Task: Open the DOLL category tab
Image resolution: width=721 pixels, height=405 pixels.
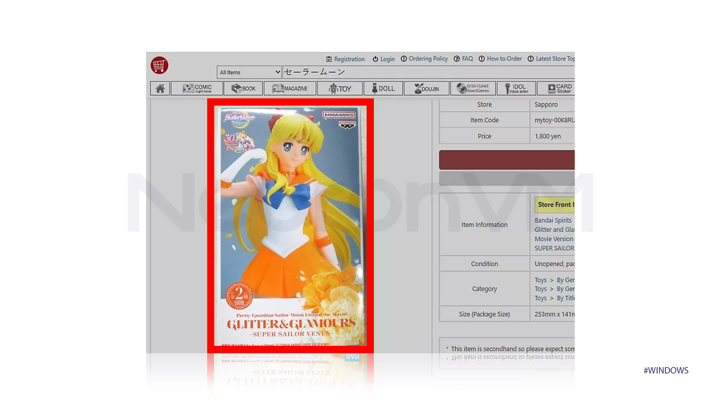Action: (383, 88)
